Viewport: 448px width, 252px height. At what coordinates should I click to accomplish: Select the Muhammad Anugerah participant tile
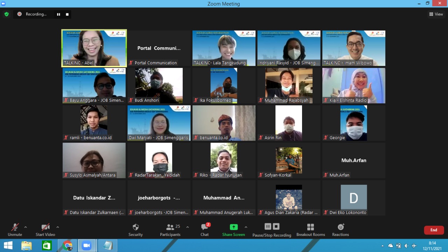[224, 198]
